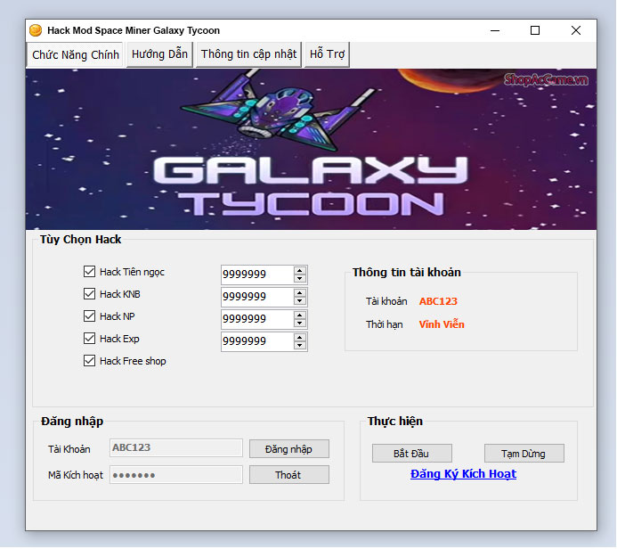The image size is (617, 549).
Task: Minimize the Hack Mod window
Action: (495, 30)
